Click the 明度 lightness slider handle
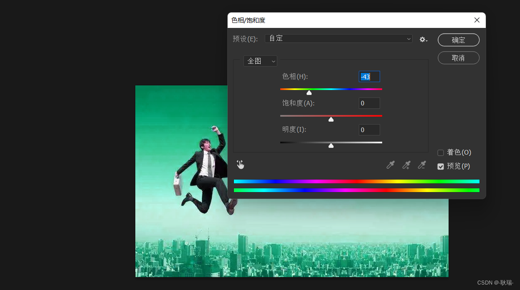Screen dimensions: 520x290 (x=331, y=145)
